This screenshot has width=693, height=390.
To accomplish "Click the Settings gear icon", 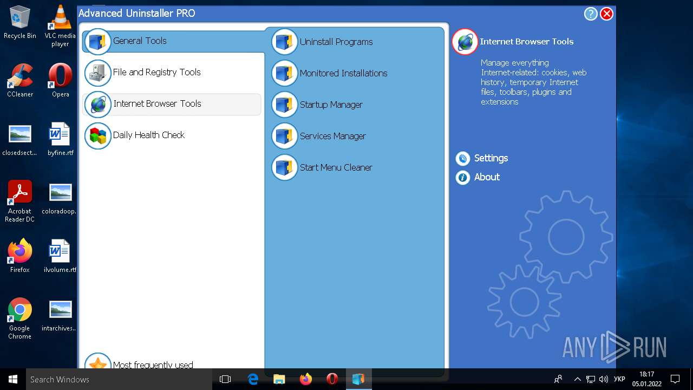I will click(x=462, y=158).
